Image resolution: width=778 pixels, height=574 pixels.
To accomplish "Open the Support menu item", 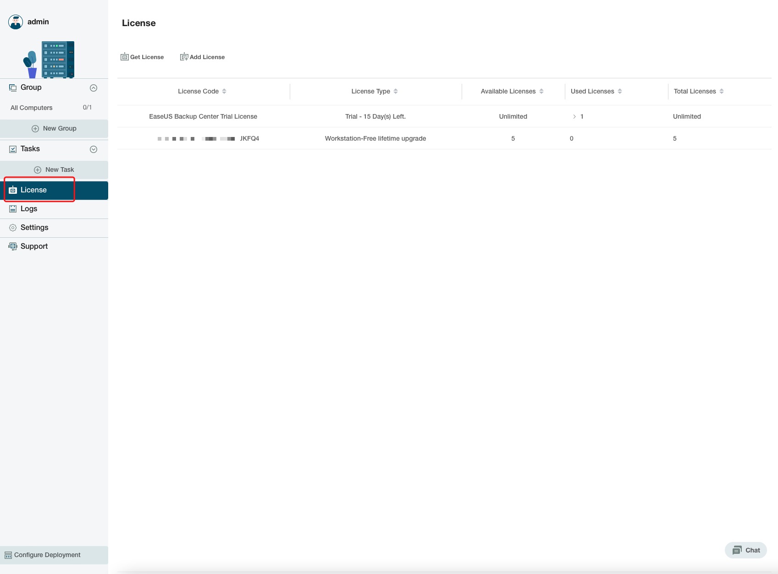I will pyautogui.click(x=54, y=246).
